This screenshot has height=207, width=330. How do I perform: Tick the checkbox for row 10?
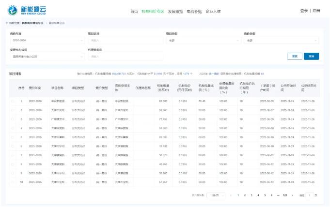tap(13, 182)
